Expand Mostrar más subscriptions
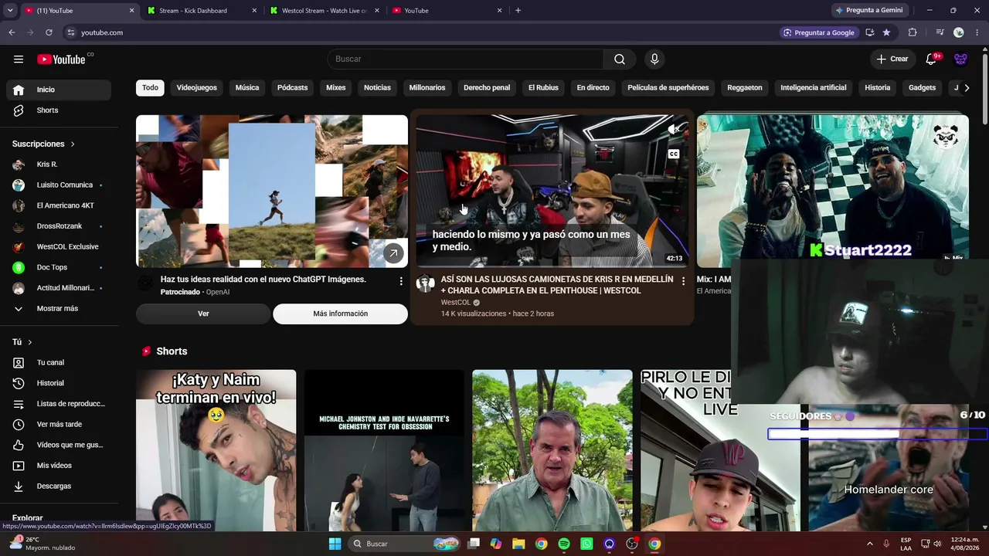 pyautogui.click(x=59, y=308)
